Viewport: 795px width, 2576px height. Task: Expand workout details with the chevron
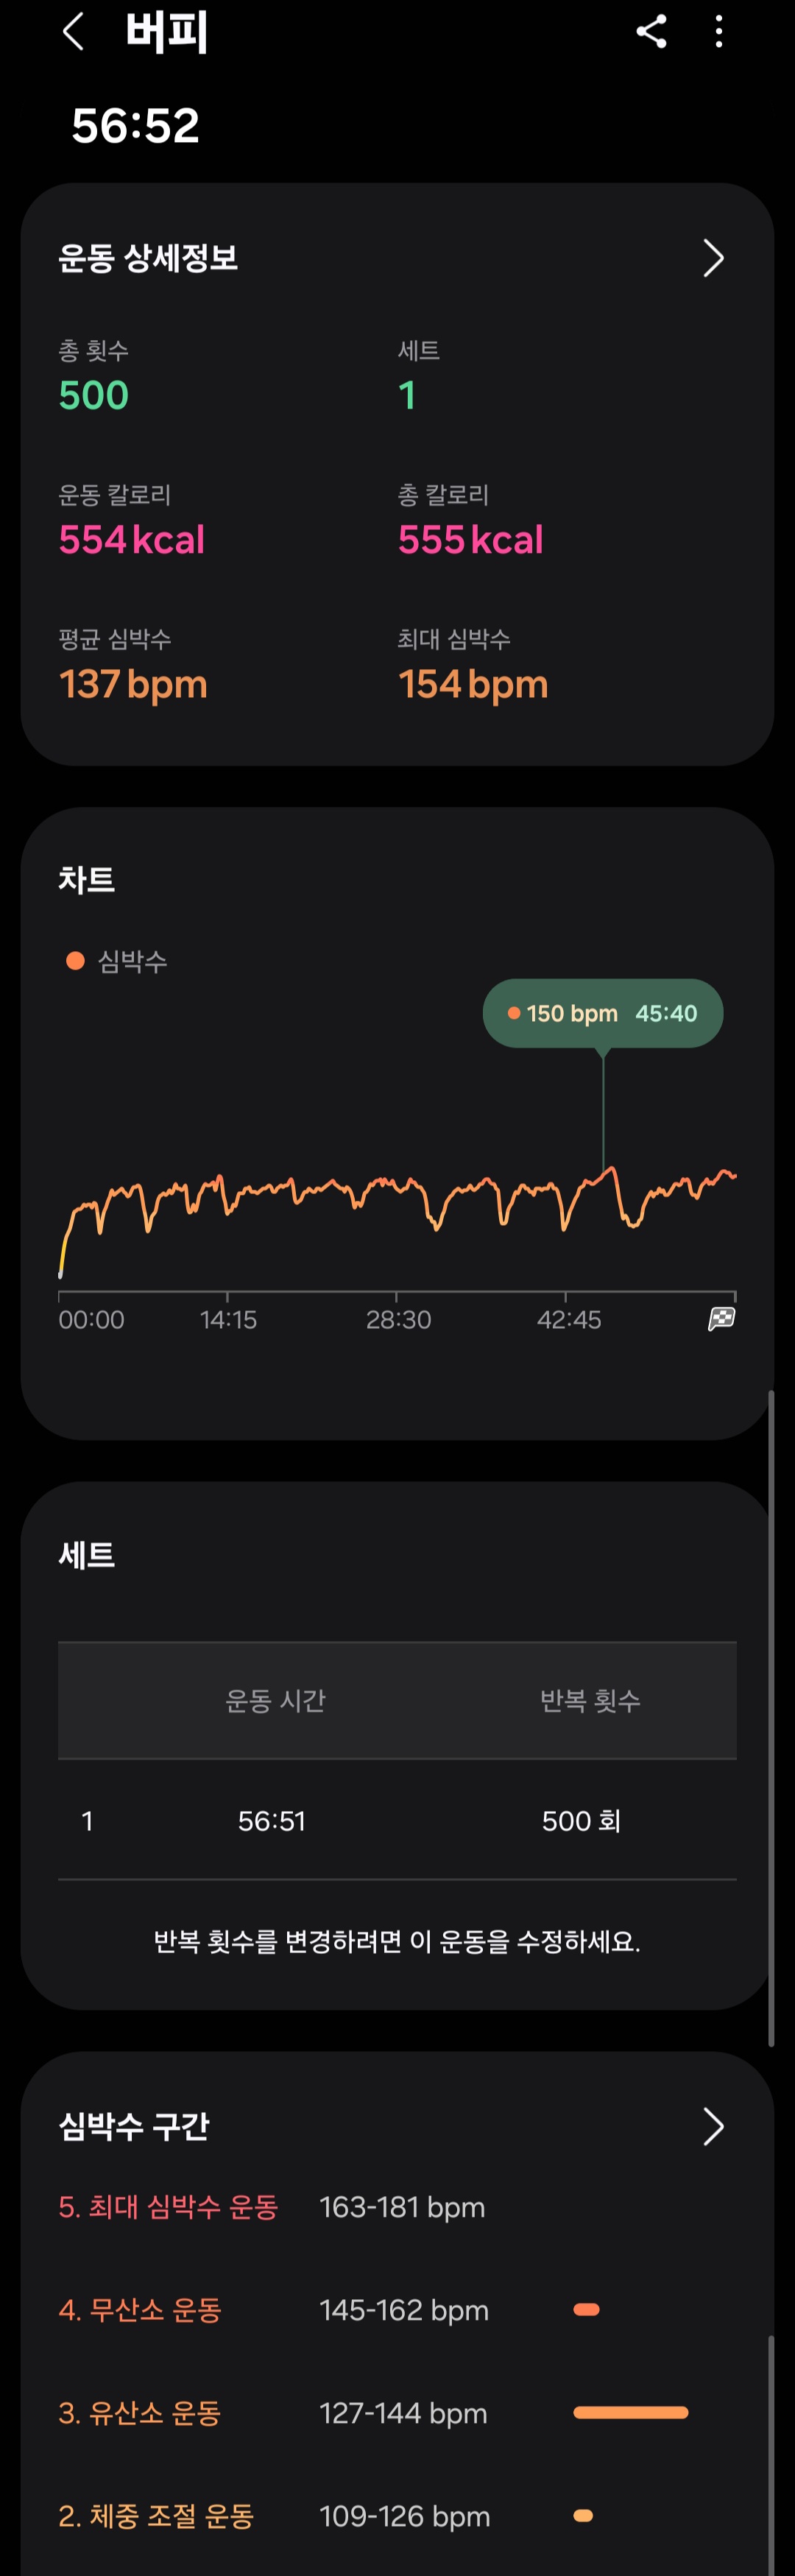[x=712, y=258]
